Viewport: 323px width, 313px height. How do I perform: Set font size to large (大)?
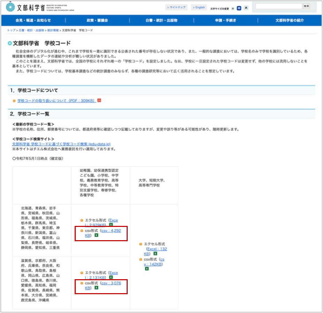point(246,8)
